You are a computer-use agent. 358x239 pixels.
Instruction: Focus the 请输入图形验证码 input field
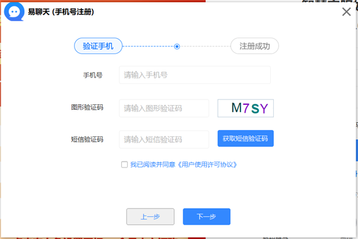164,108
